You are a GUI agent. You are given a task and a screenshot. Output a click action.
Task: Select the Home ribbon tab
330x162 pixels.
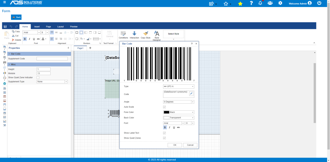click(25, 27)
